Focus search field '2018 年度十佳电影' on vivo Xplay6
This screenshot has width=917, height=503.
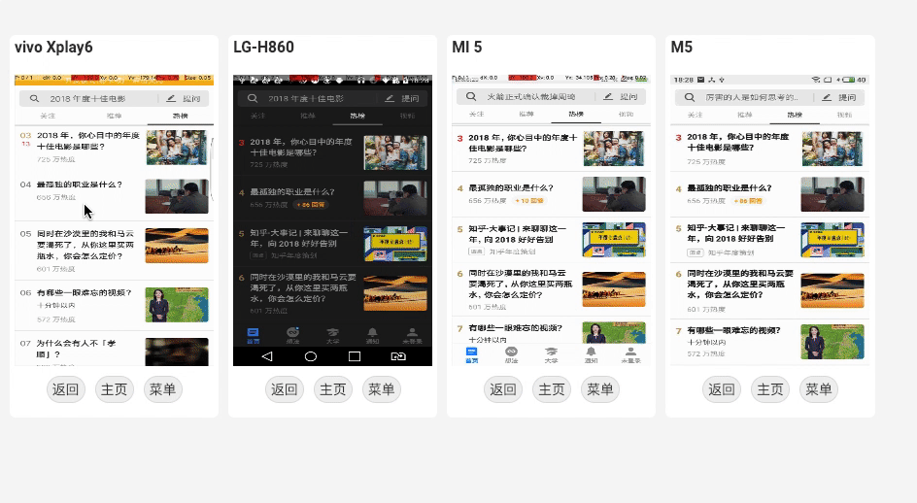pyautogui.click(x=87, y=98)
